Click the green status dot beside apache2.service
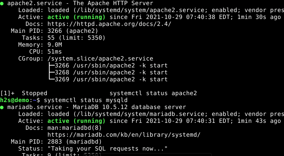The width and height of the screenshot is (284, 156). pos(2,3)
